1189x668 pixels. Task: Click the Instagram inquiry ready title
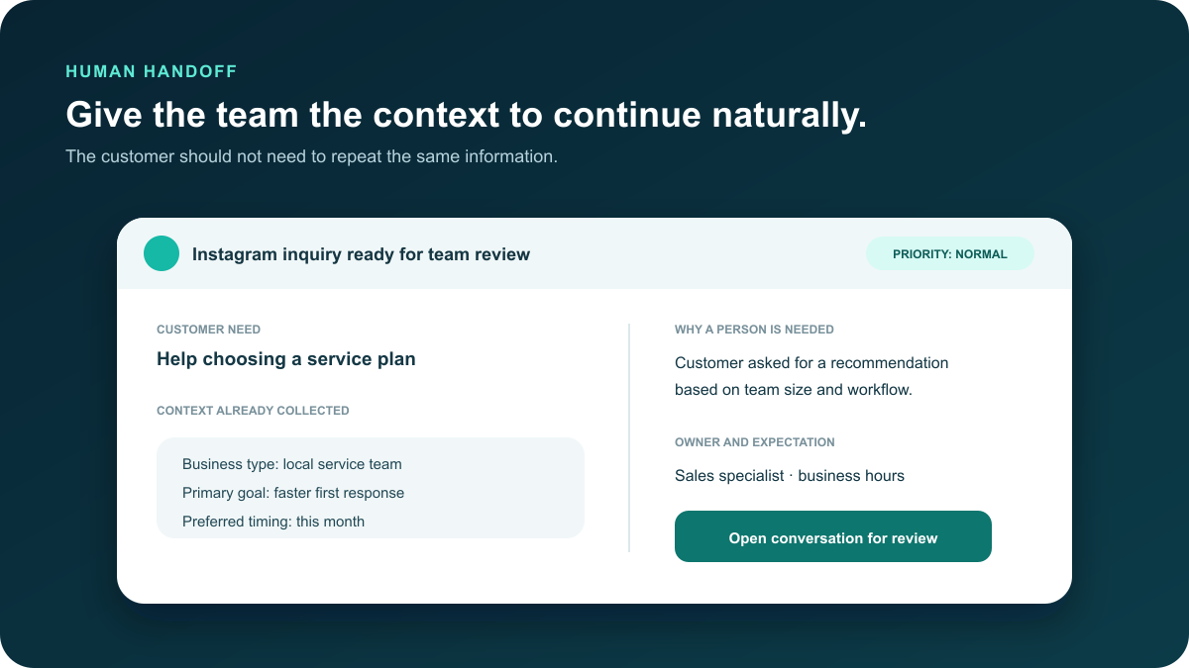[x=361, y=254]
